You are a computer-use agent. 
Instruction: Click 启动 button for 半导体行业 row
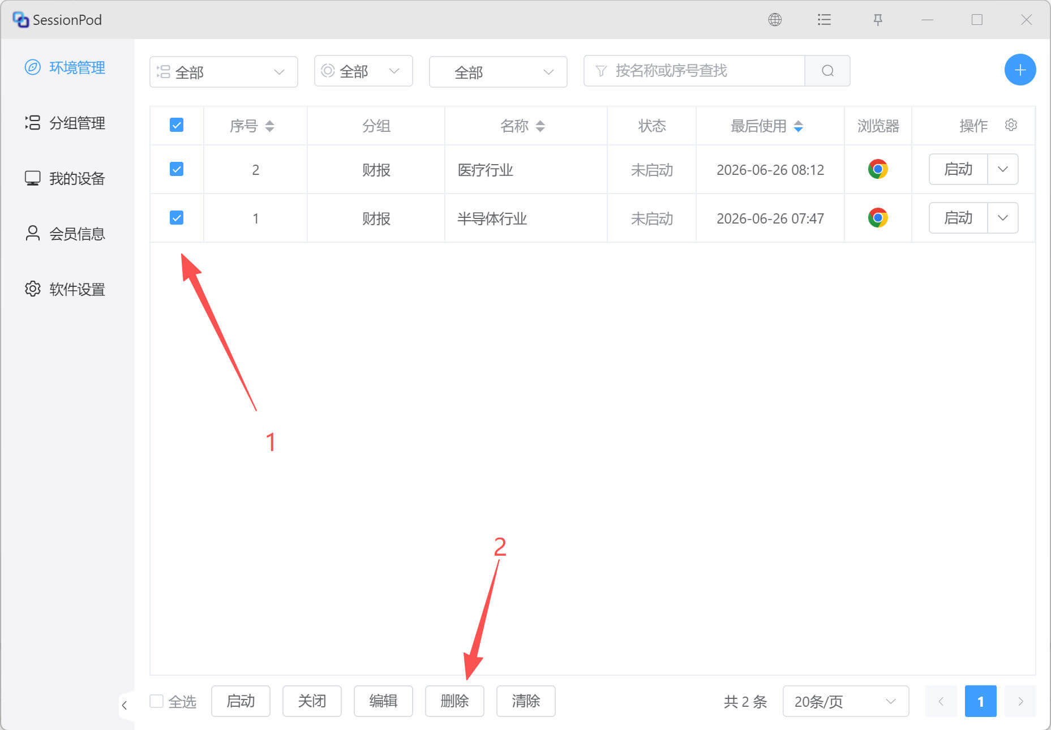pyautogui.click(x=958, y=218)
